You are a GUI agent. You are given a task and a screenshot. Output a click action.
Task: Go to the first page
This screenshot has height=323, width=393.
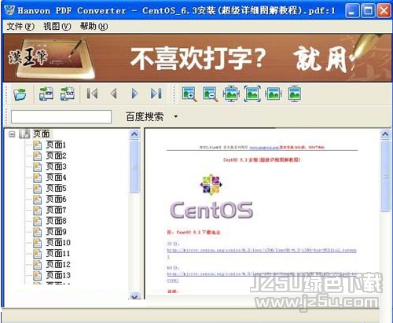click(92, 94)
